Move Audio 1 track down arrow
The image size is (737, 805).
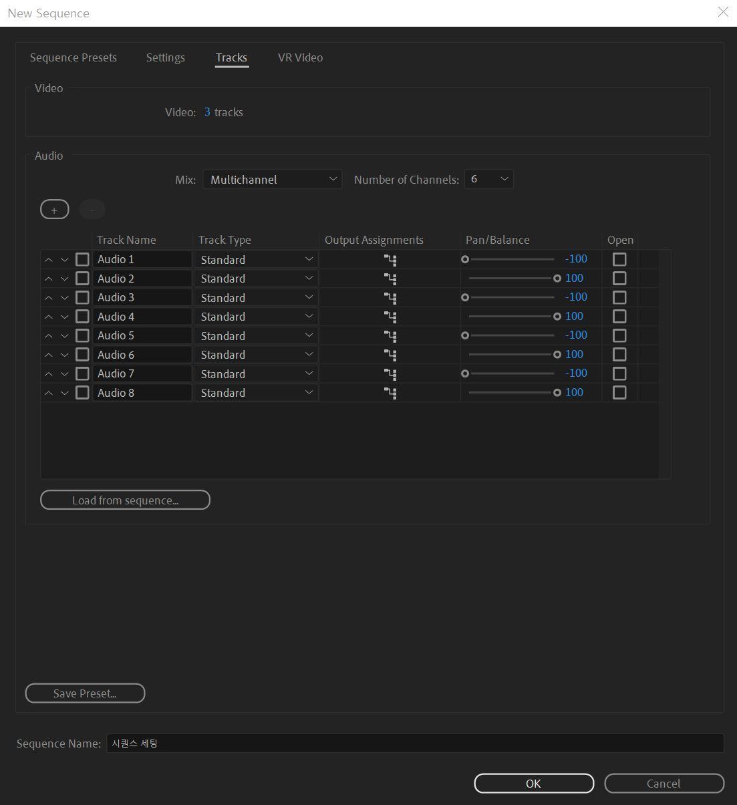(65, 260)
